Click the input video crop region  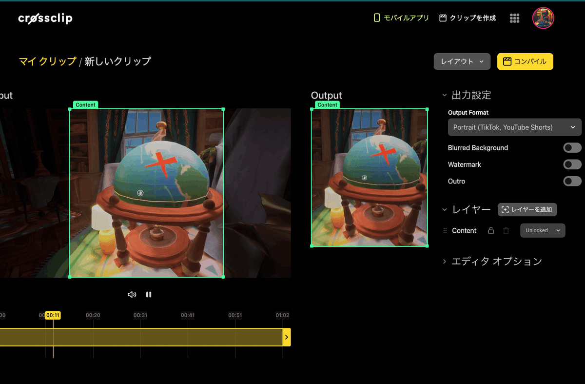click(x=146, y=193)
